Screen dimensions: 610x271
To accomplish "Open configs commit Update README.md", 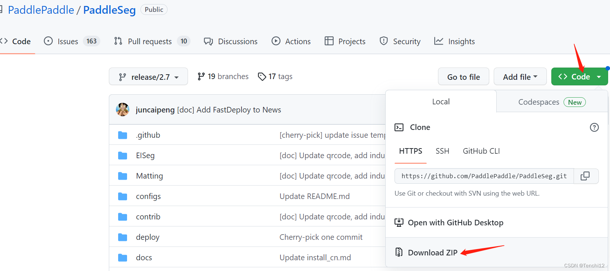I will (314, 196).
